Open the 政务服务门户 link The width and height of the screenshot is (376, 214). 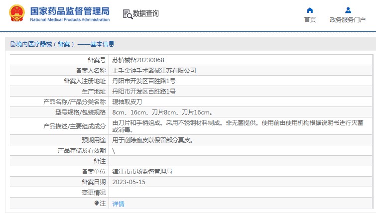pyautogui.click(x=348, y=19)
